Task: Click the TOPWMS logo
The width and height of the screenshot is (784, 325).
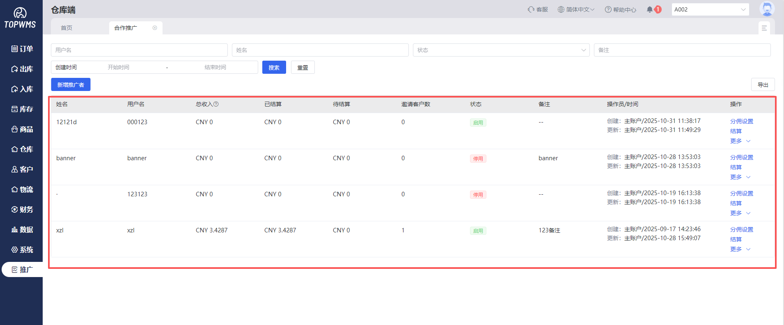Action: (20, 18)
